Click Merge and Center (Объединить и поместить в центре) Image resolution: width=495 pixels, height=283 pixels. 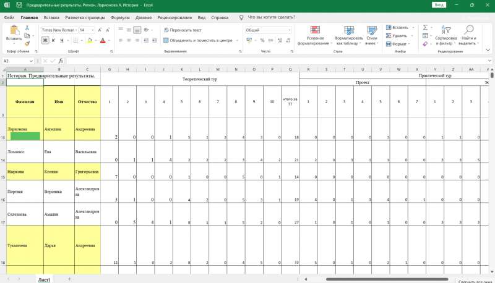(198, 40)
